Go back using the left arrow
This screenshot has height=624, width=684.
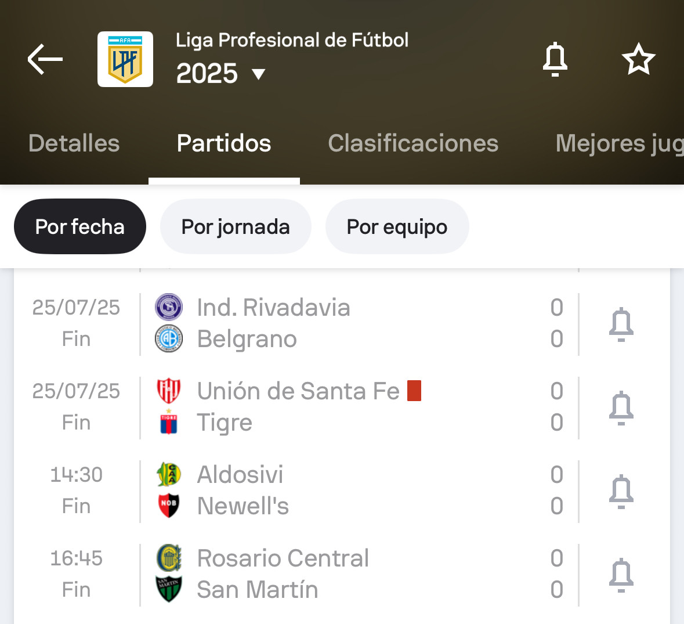tap(45, 59)
